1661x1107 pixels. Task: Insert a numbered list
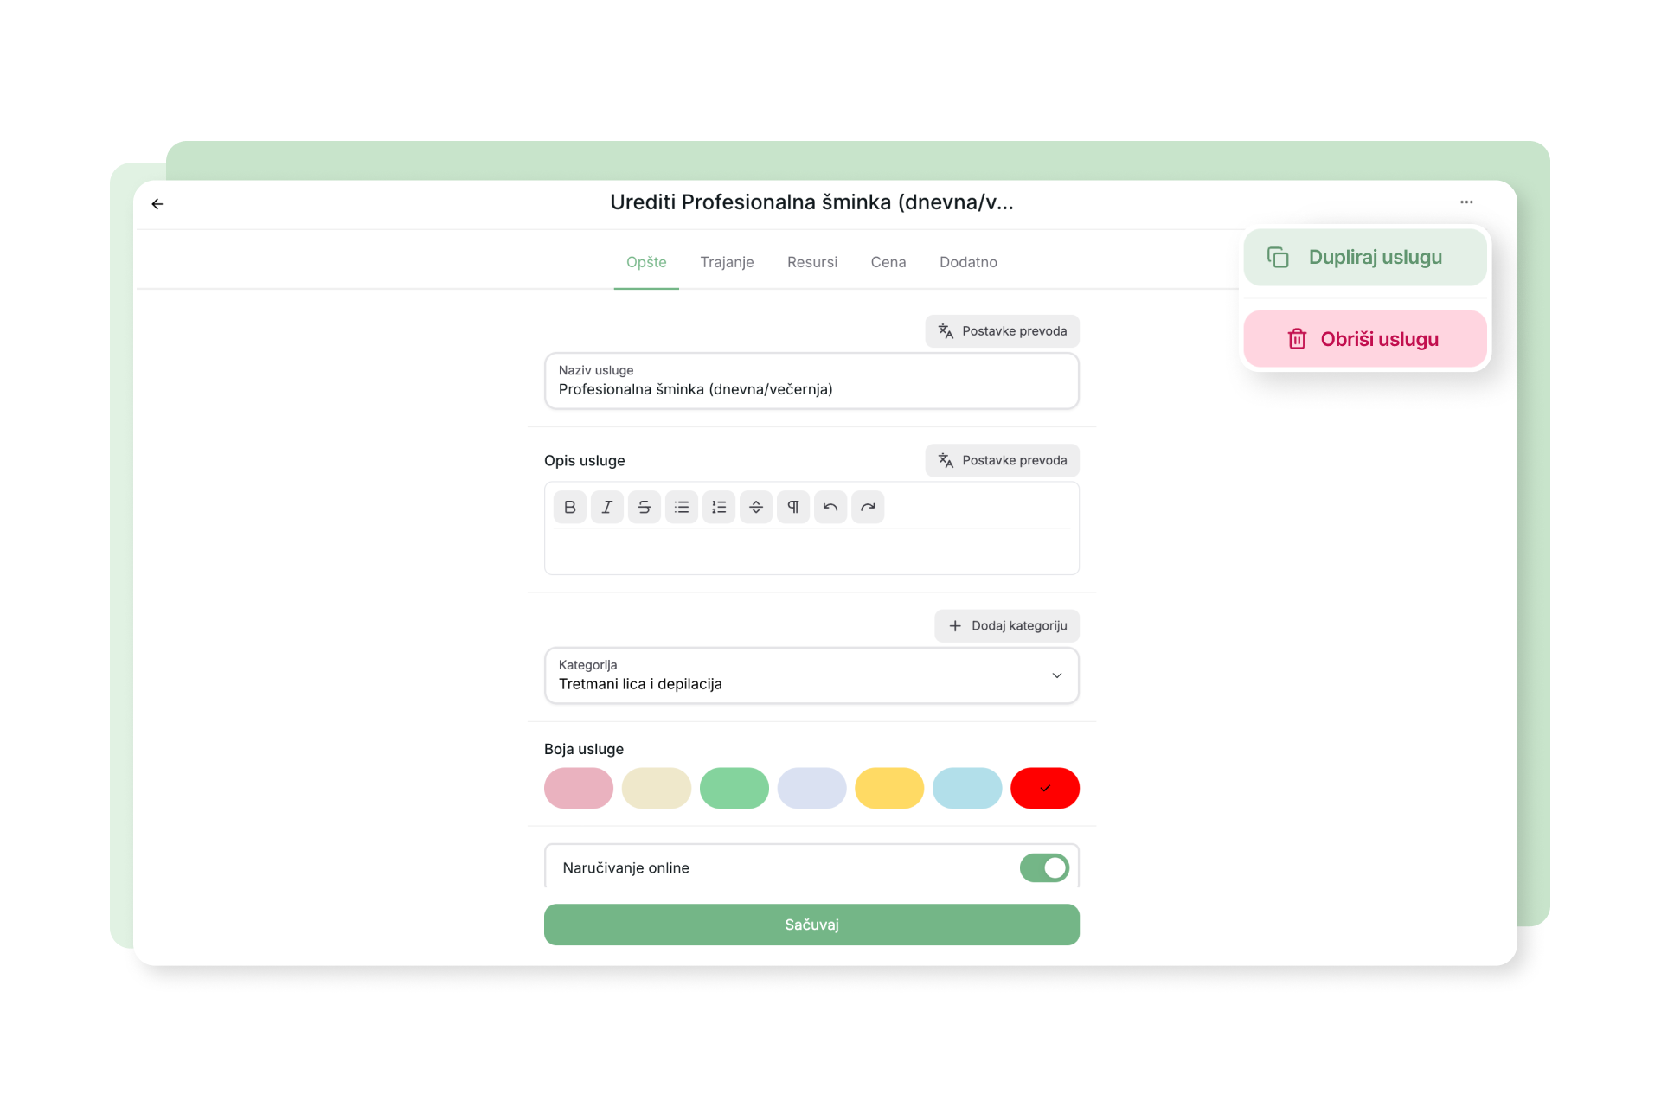719,507
